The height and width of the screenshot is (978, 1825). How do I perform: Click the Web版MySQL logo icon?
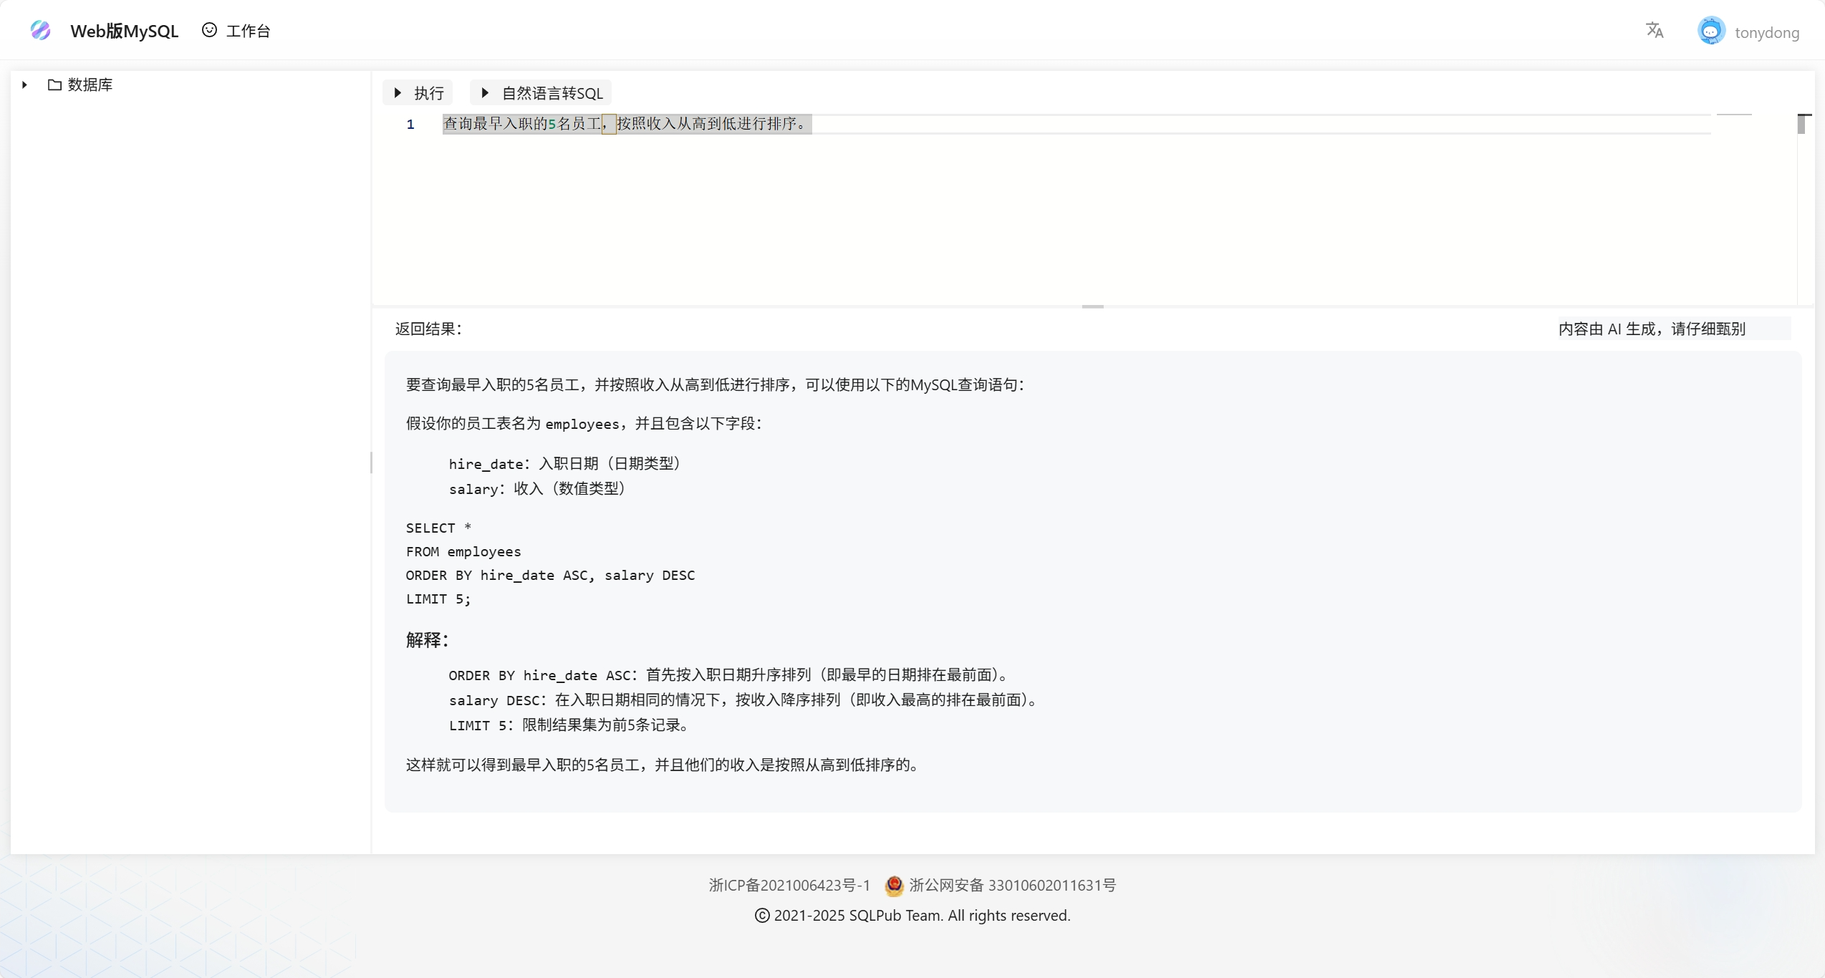tap(41, 30)
